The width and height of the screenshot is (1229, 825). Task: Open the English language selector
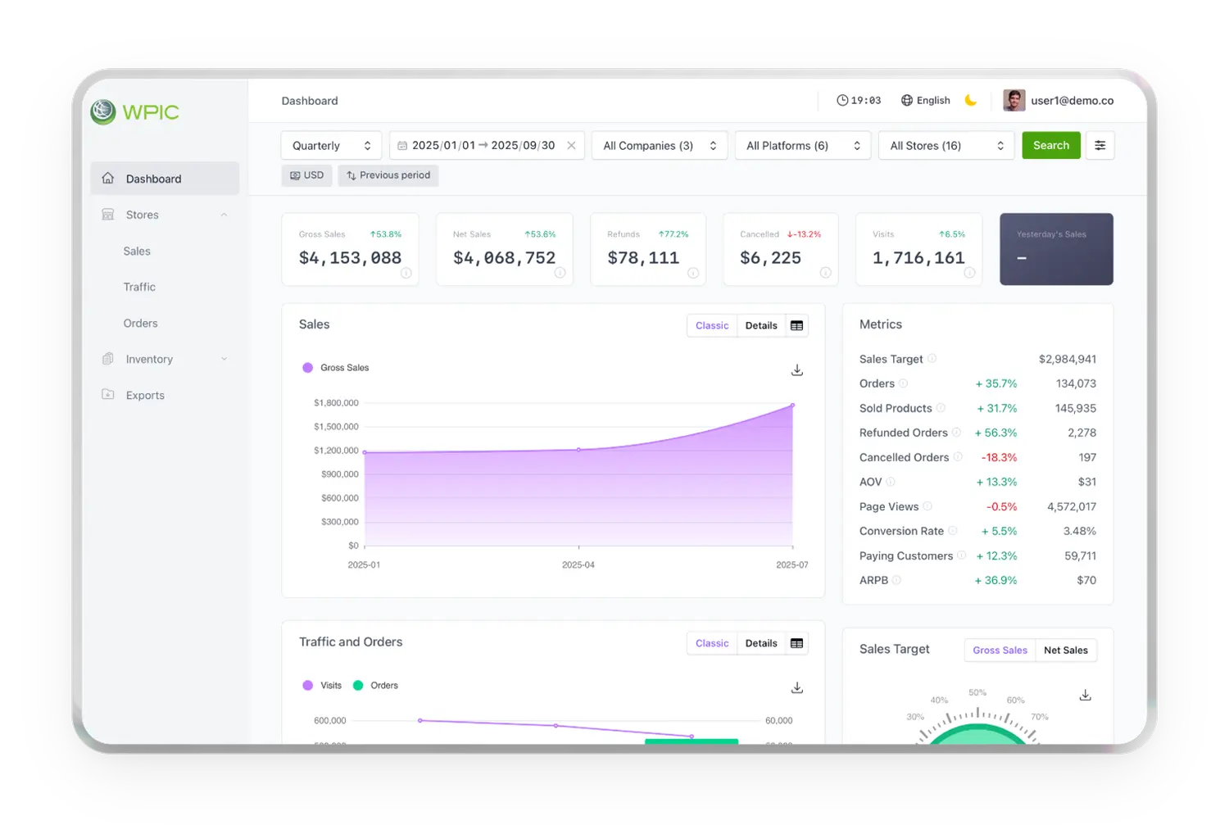pos(926,101)
